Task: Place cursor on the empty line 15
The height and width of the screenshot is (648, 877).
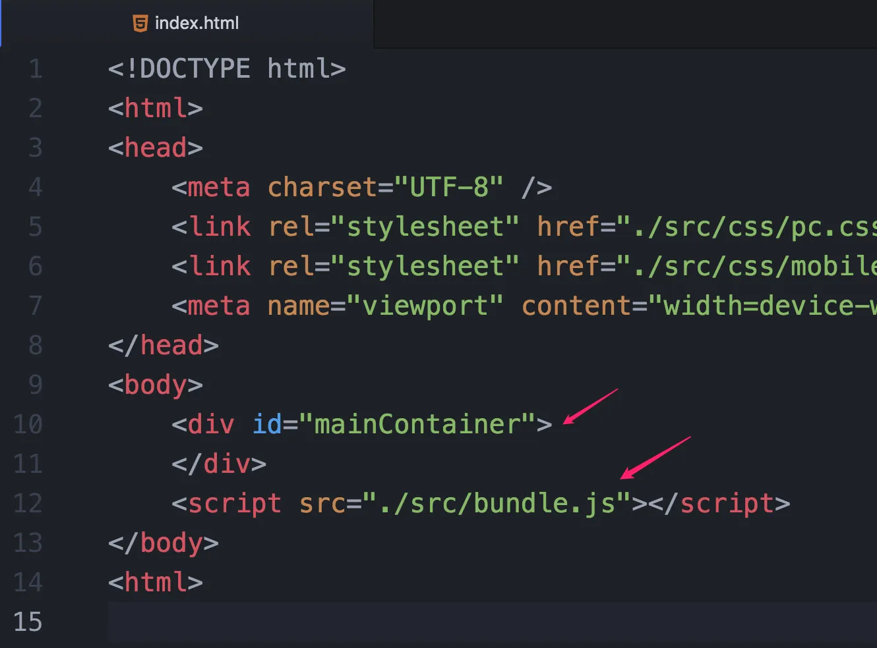Action: point(462,622)
